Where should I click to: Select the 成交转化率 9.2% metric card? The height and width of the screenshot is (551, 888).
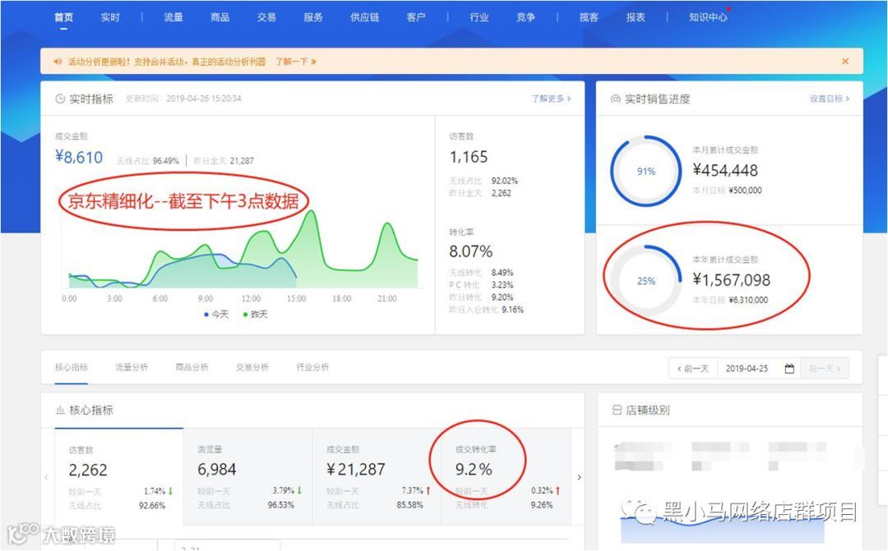(x=506, y=476)
